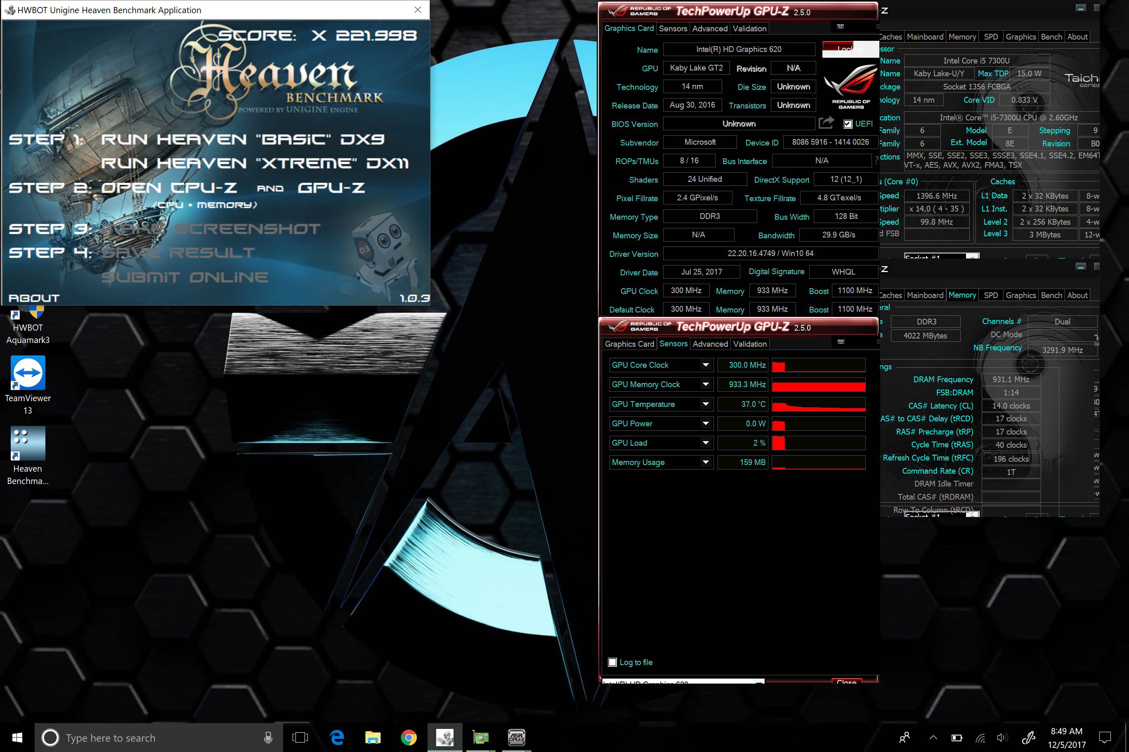Open Windows Start menu
This screenshot has height=752, width=1129.
coord(17,738)
